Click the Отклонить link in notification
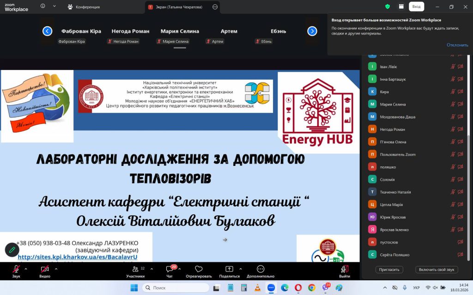The image size is (473, 295). (457, 45)
